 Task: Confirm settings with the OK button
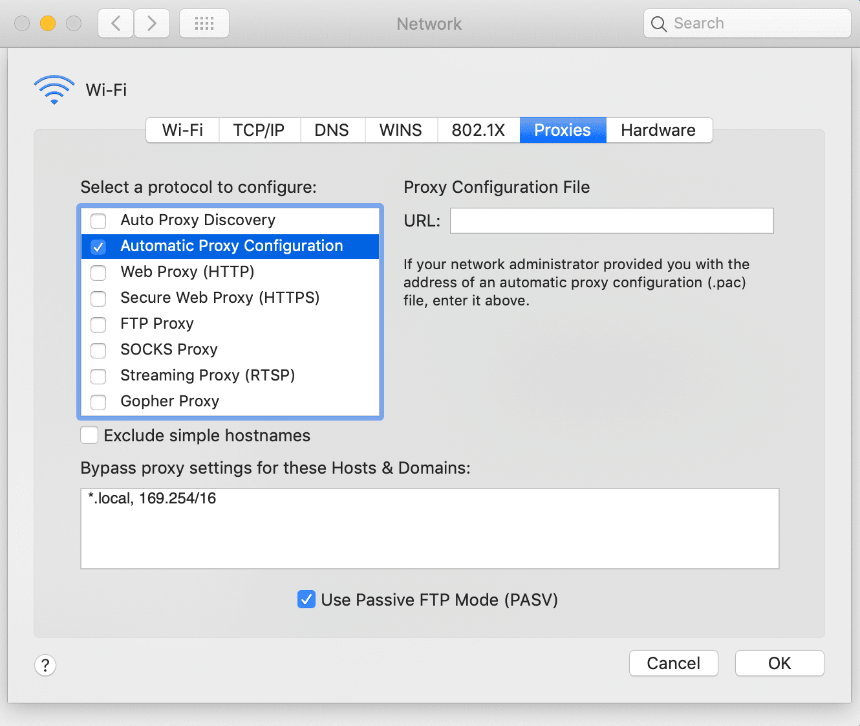[779, 663]
